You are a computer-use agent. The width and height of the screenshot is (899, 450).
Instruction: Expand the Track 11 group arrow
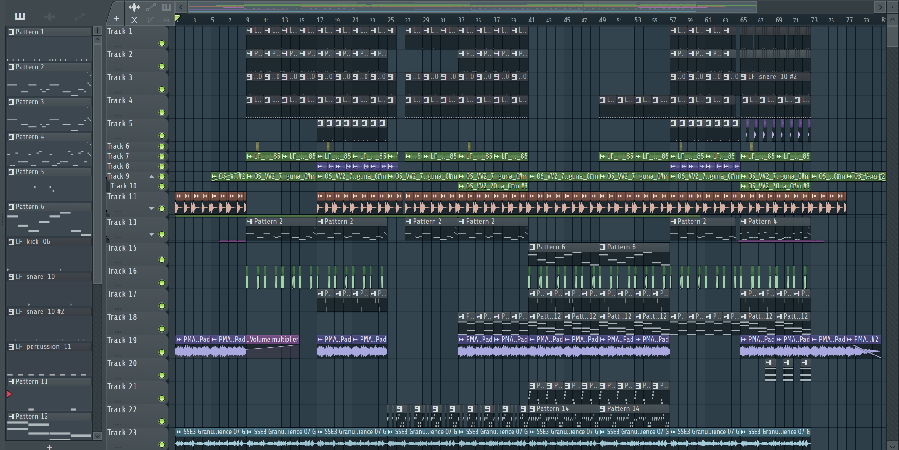[x=151, y=208]
